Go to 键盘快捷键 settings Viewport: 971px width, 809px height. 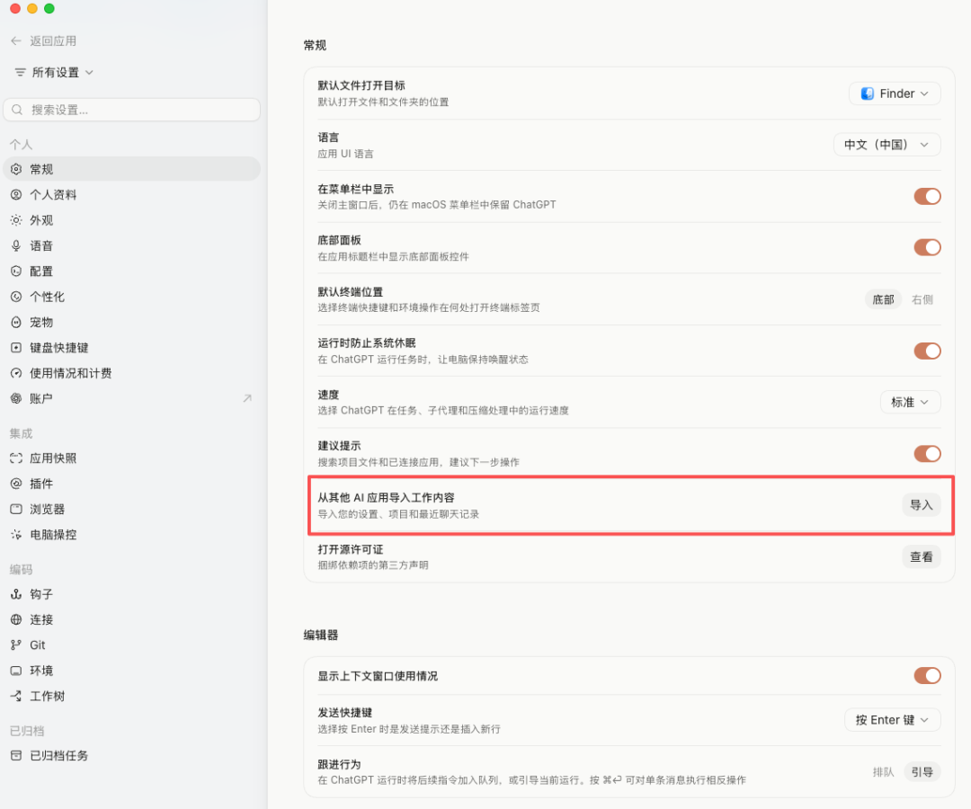131,348
